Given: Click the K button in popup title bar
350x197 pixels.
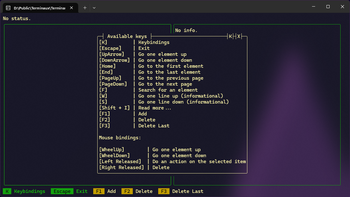Looking at the screenshot, I should click(x=230, y=36).
